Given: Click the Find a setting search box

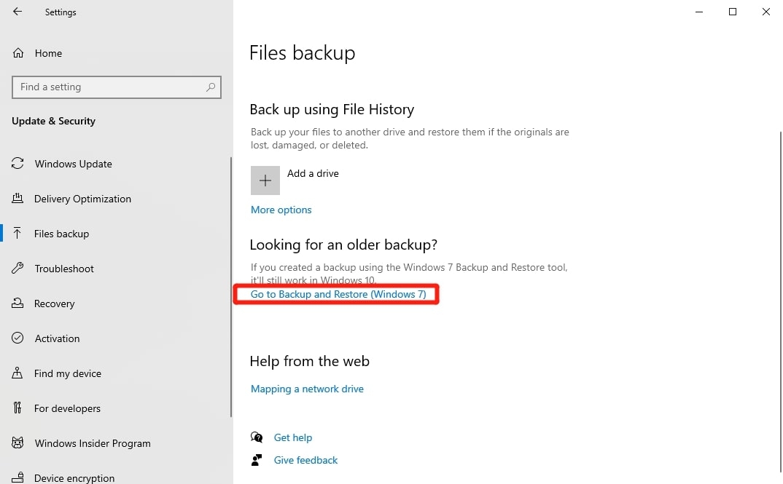Looking at the screenshot, I should (116, 87).
